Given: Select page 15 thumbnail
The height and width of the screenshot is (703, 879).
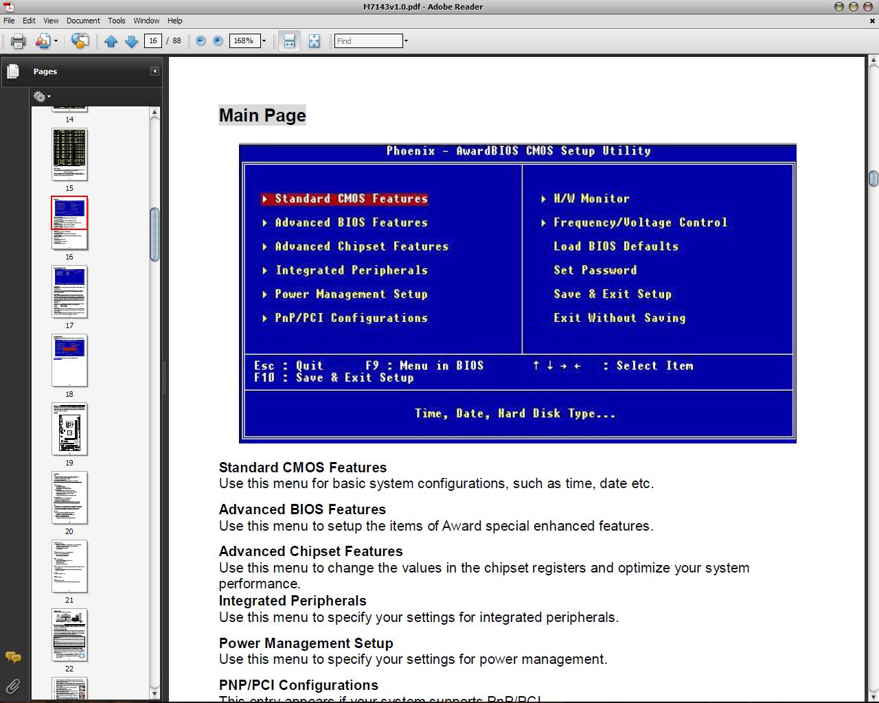Looking at the screenshot, I should click(69, 154).
